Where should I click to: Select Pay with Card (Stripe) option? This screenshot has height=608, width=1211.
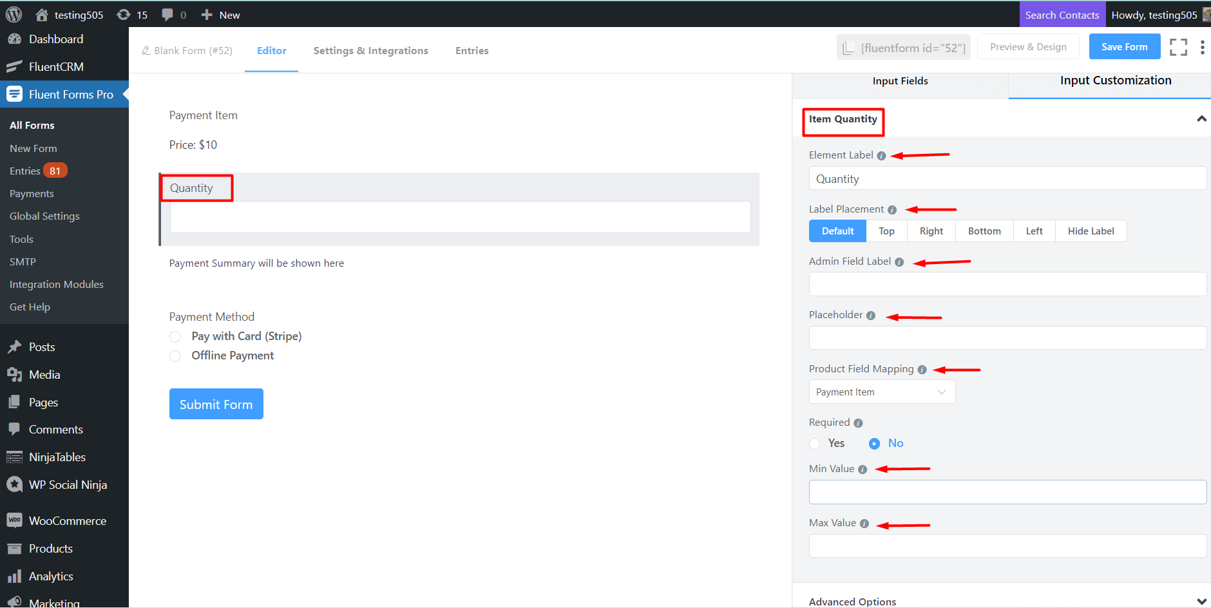click(175, 337)
